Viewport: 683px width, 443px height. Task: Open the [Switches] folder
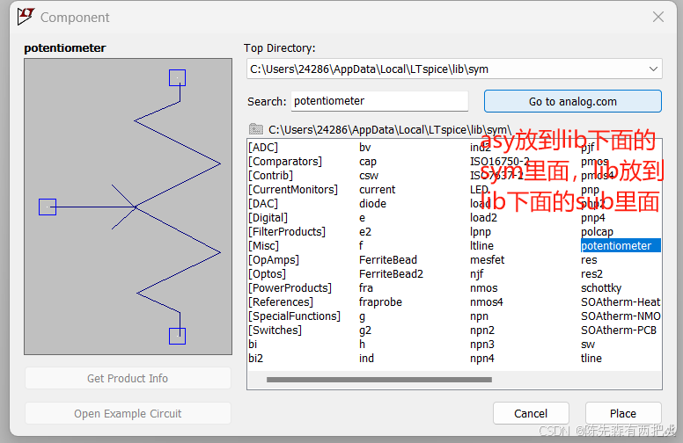coord(275,330)
